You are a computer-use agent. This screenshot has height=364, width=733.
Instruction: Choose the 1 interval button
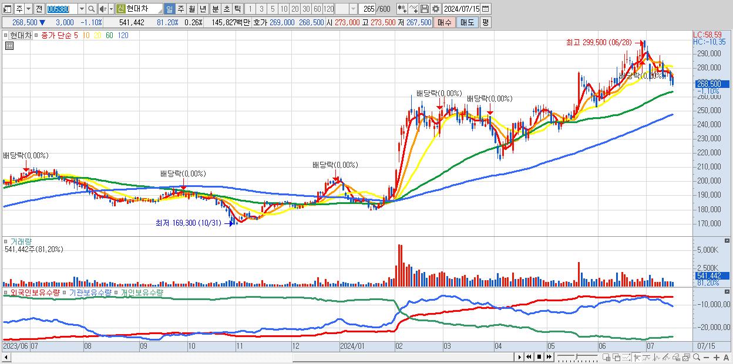click(250, 9)
